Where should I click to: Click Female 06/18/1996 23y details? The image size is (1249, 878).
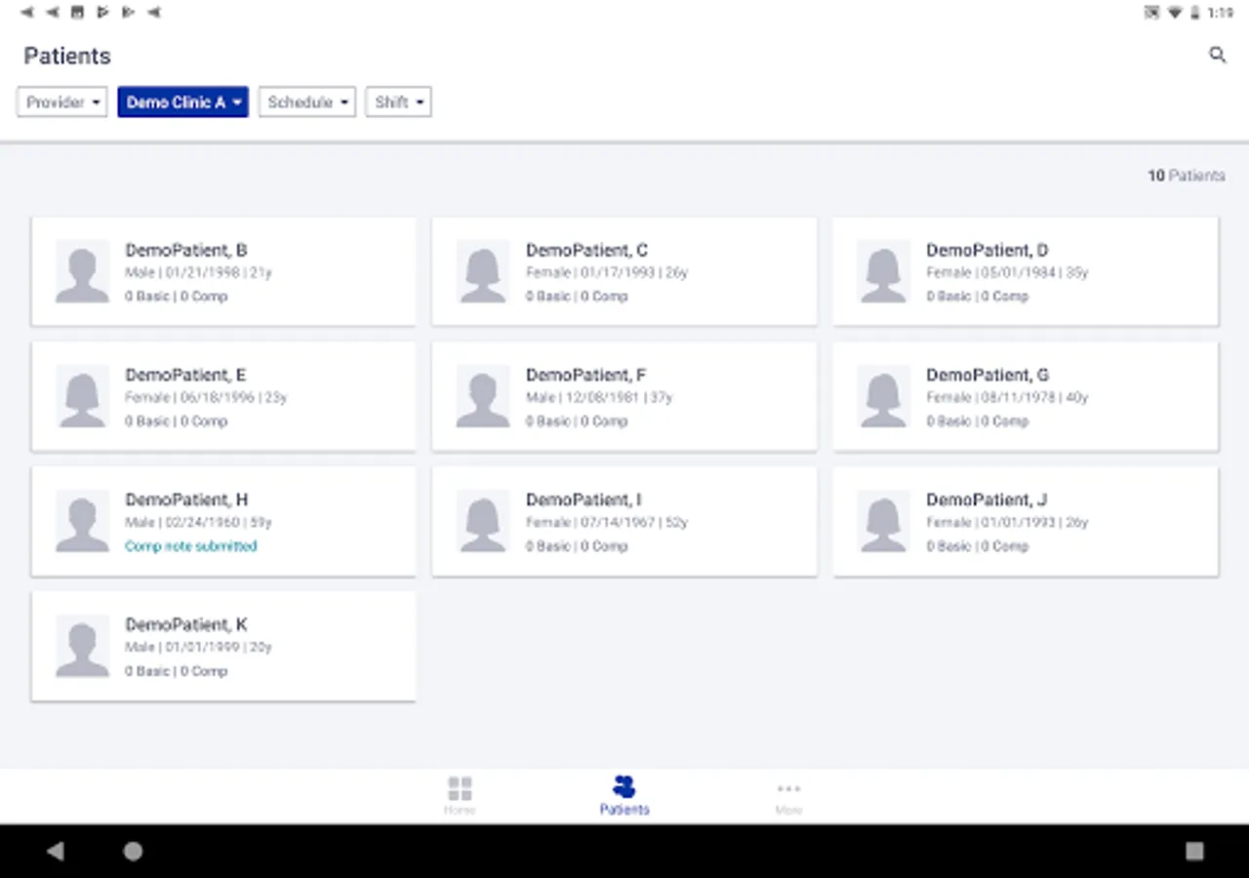206,398
